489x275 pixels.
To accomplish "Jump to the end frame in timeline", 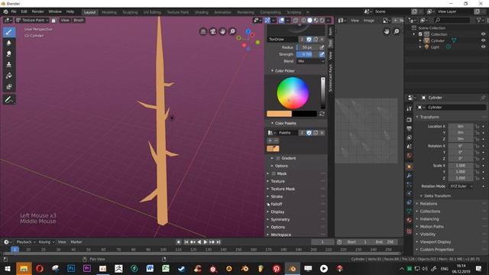I will (219, 242).
